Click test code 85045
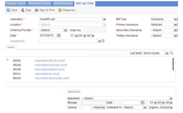Screen dimensions: 183x113 click(x=17, y=78)
